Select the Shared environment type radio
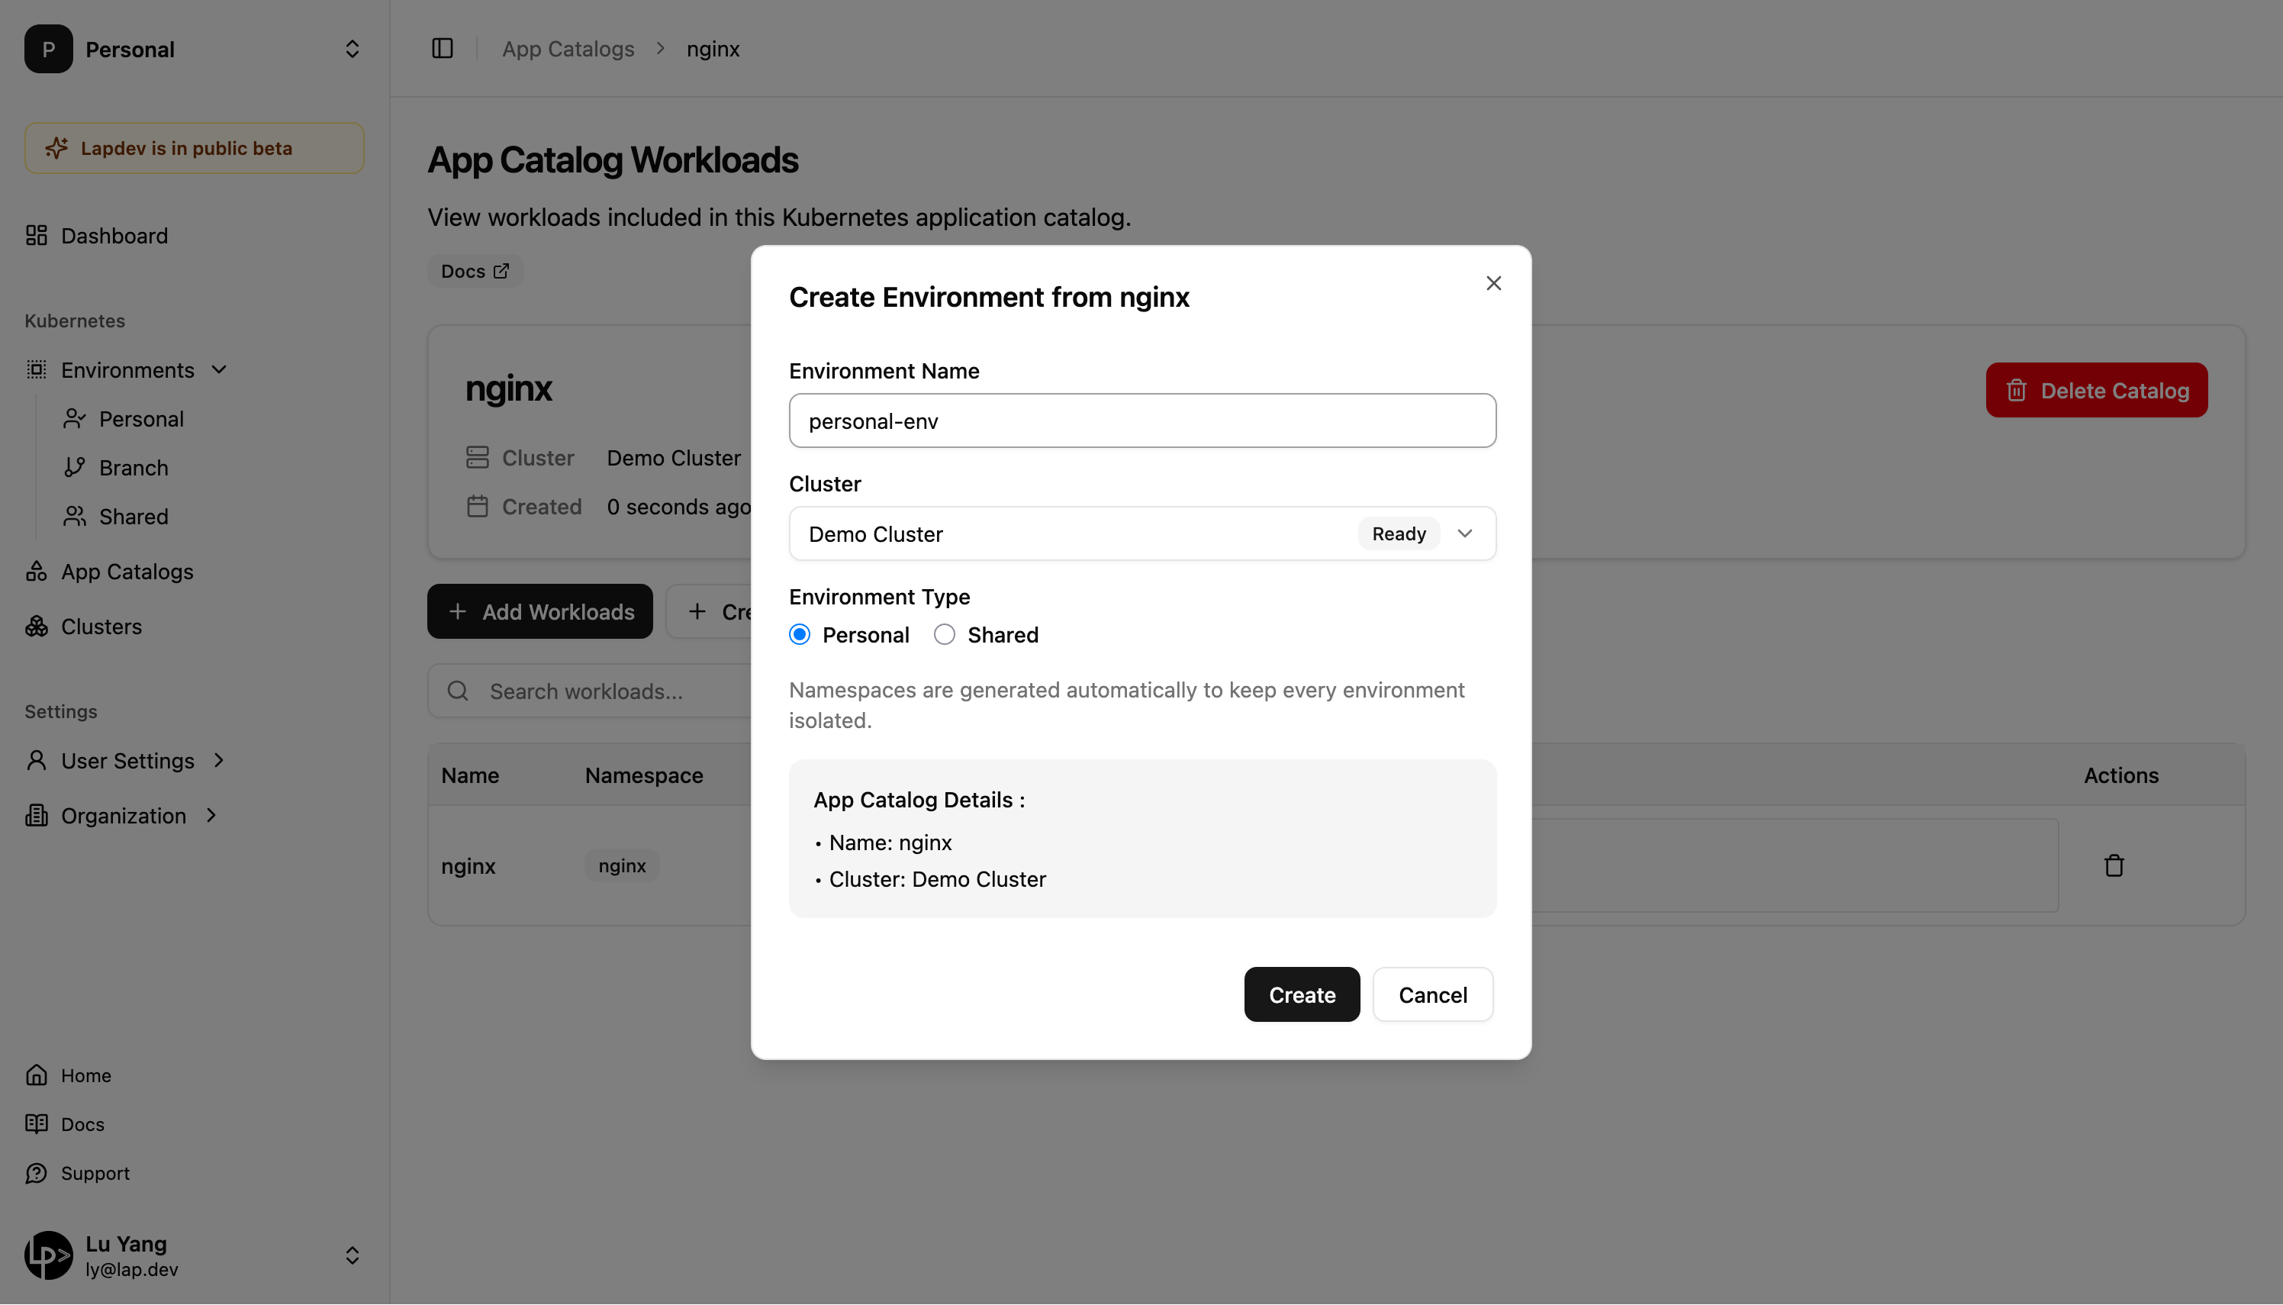 945,635
